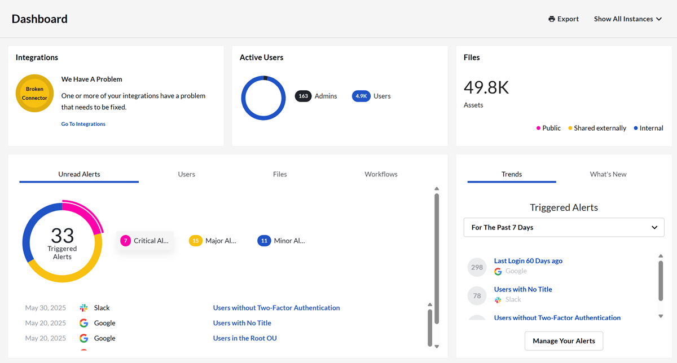Open the What's New tab
Screen dimensions: 677x363
coord(608,174)
